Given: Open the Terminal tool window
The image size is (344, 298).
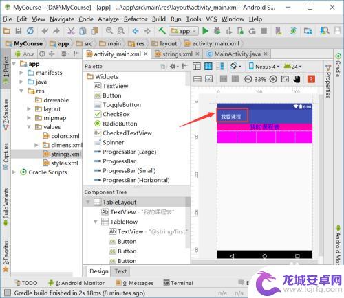Looking at the screenshot, I should (x=178, y=283).
